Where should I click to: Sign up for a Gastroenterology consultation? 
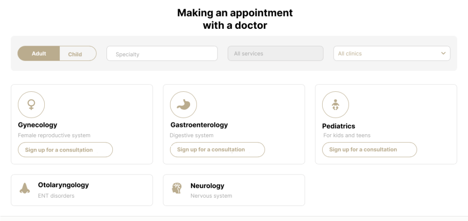[217, 150]
